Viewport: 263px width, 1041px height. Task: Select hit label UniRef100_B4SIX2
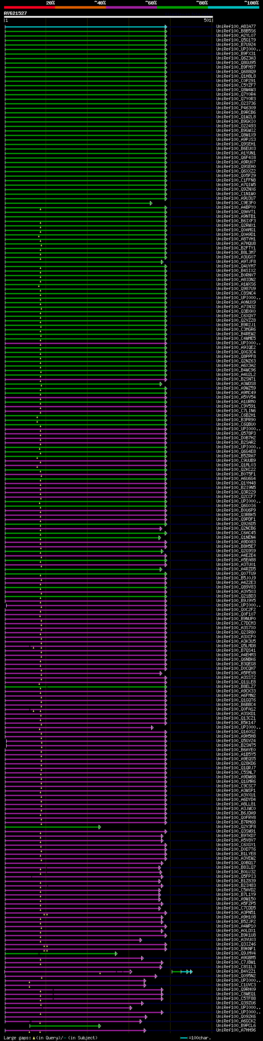click(x=236, y=271)
